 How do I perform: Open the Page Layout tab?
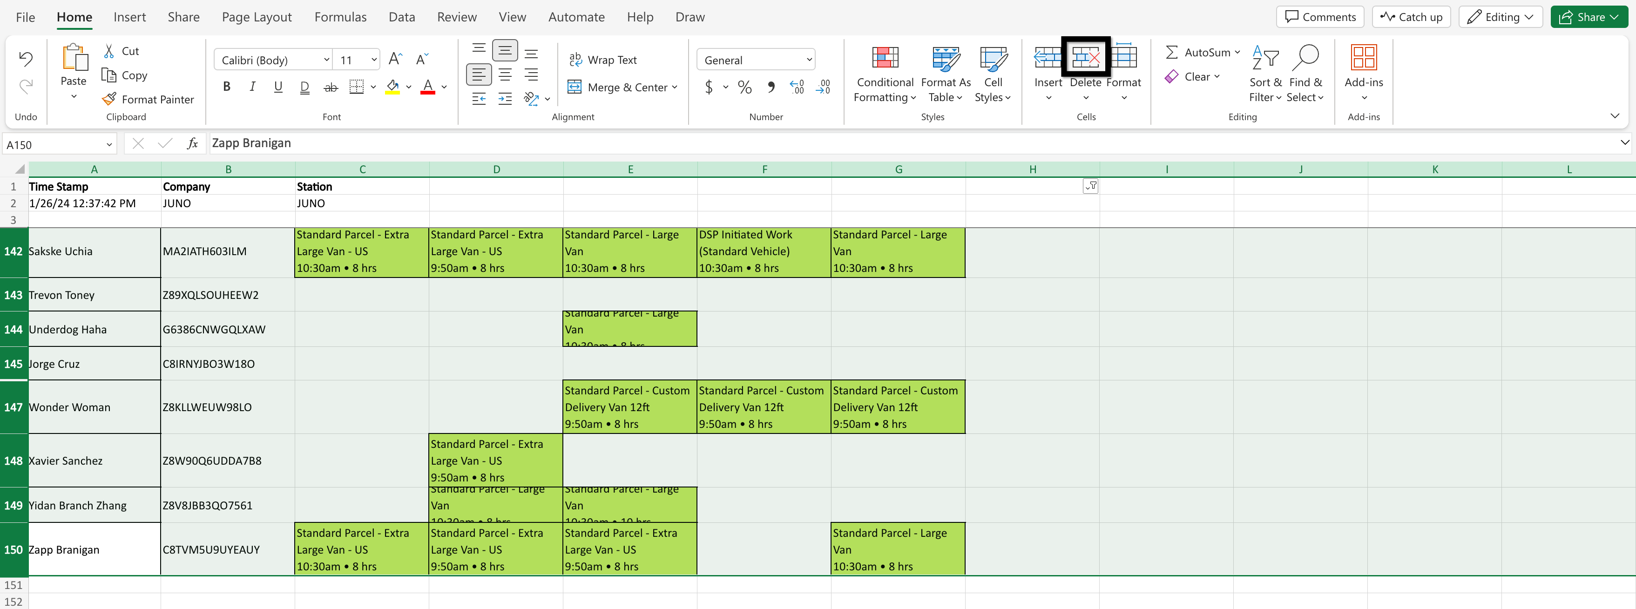pyautogui.click(x=257, y=17)
